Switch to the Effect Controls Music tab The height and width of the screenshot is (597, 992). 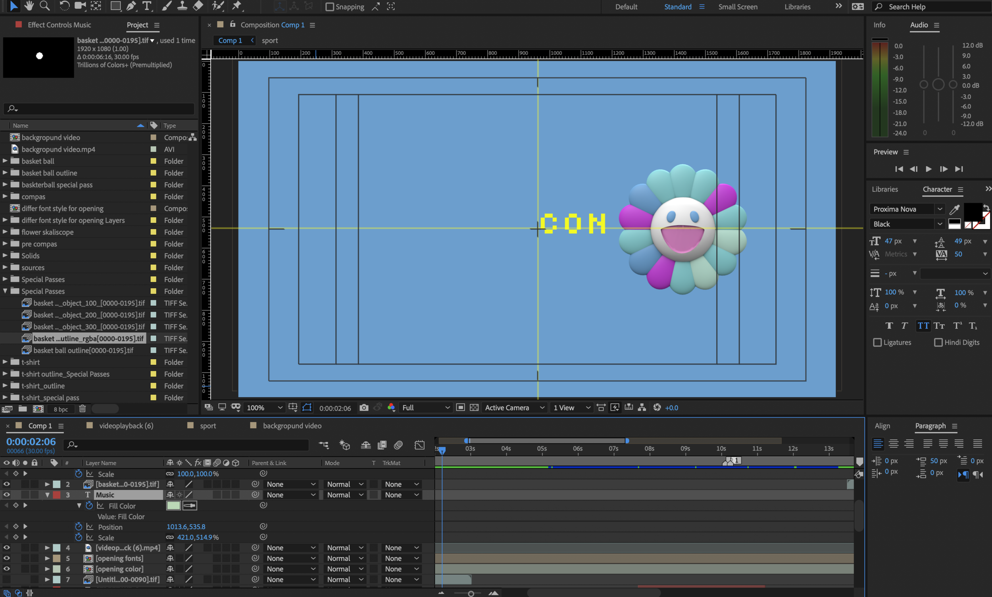coord(59,25)
